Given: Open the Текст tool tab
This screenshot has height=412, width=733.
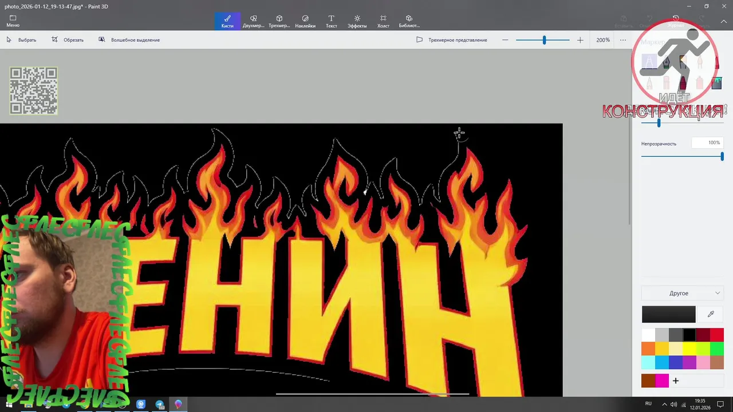Looking at the screenshot, I should (x=331, y=21).
